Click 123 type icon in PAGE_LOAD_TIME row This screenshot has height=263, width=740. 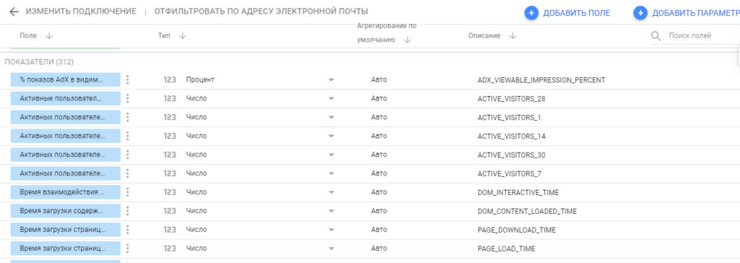click(x=170, y=249)
